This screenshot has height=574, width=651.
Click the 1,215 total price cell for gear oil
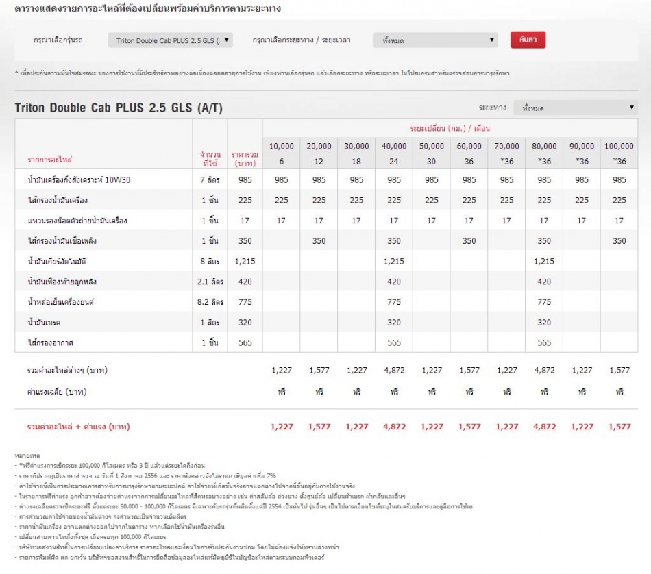point(245,261)
